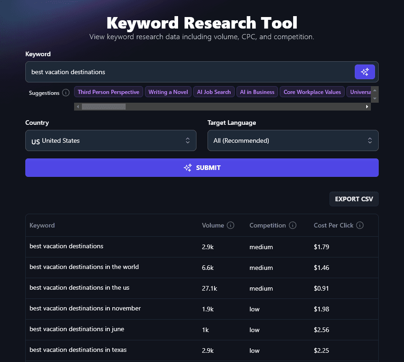The height and width of the screenshot is (362, 404).
Task: Select the AI in Business suggestion
Action: [257, 92]
